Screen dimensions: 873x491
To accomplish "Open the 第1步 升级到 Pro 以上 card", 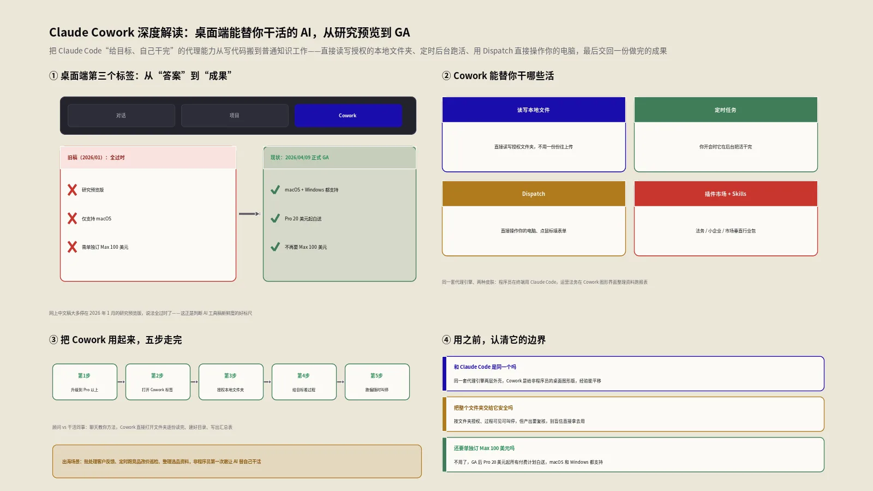I will click(85, 382).
